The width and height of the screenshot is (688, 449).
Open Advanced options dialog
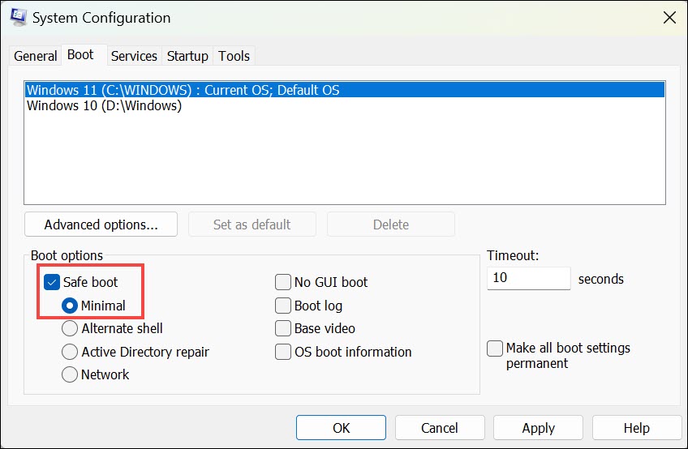click(101, 224)
